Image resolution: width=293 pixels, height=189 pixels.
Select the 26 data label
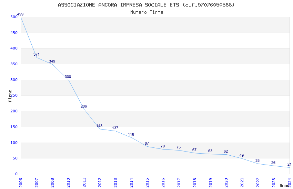point(273,163)
